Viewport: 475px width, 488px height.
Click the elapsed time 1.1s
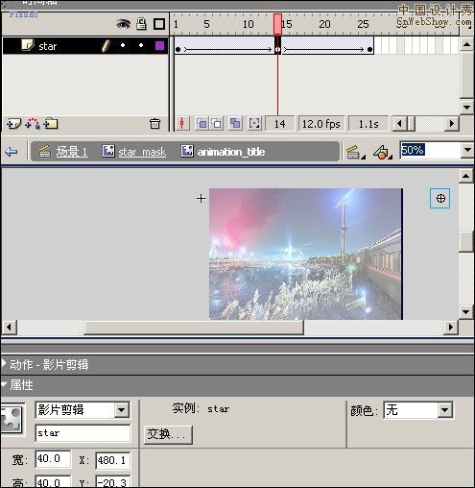368,124
